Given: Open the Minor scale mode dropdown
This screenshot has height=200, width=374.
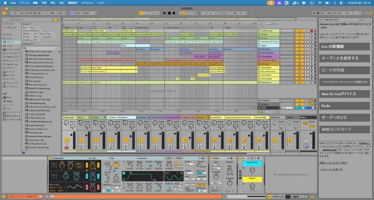Looking at the screenshot, I should [x=90, y=13].
